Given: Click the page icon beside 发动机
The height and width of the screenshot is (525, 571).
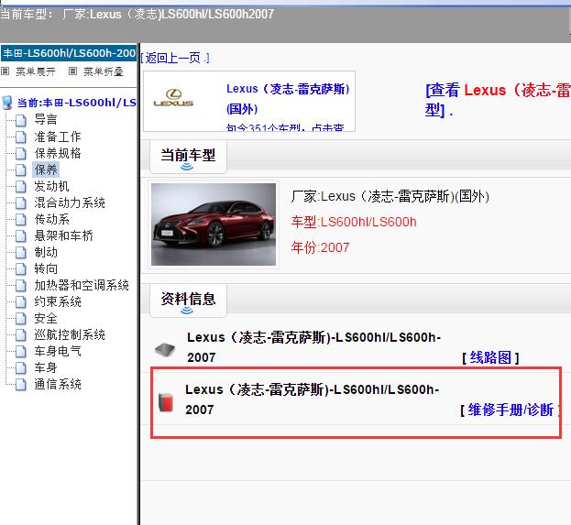Looking at the screenshot, I should click(x=21, y=186).
